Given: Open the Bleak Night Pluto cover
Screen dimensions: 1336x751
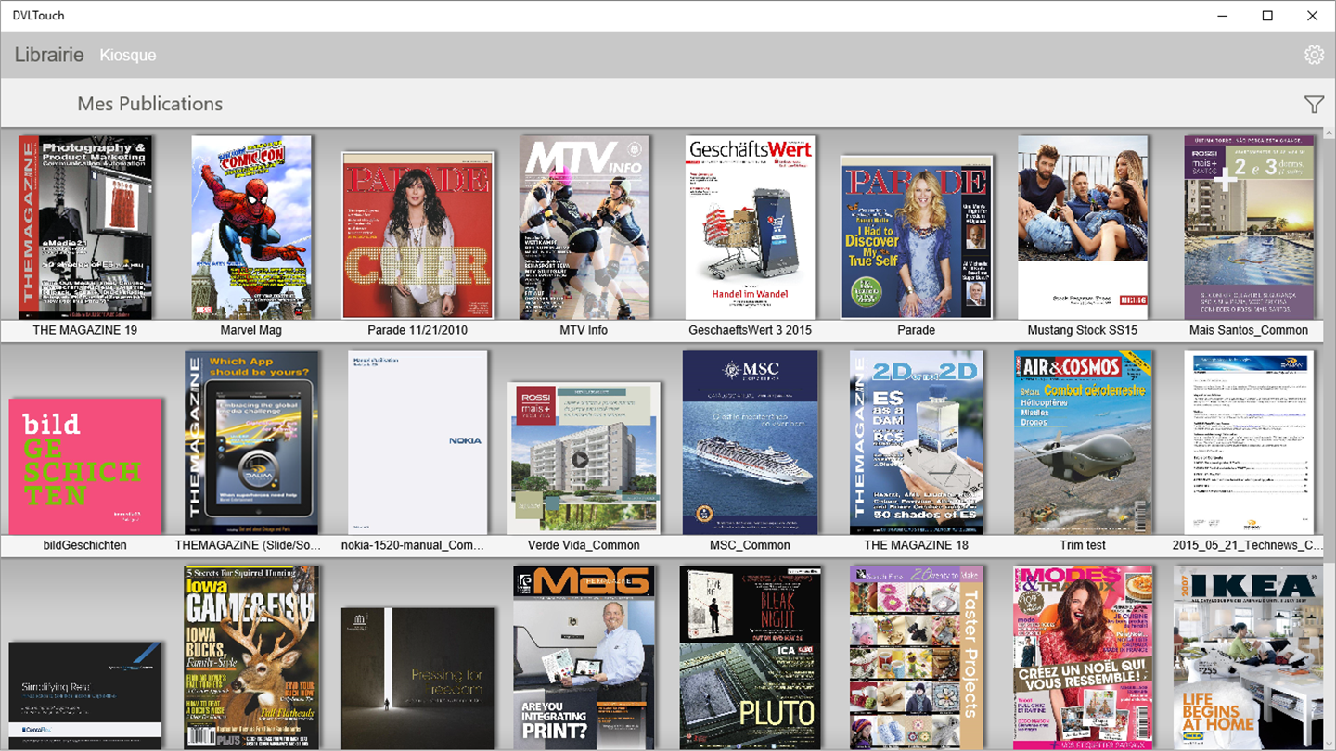Looking at the screenshot, I should (x=750, y=657).
